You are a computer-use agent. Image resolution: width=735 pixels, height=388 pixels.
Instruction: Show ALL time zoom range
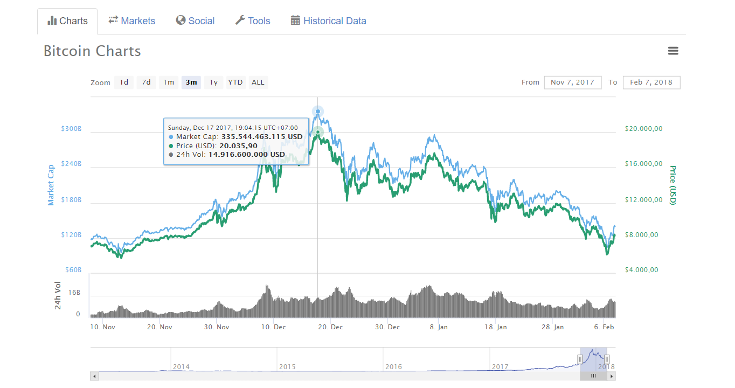[258, 82]
